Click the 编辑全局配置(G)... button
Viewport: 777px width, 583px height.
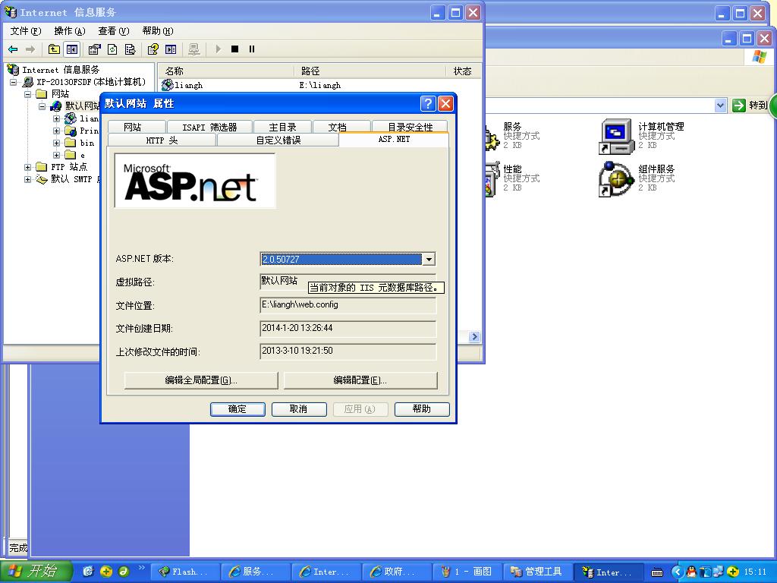[x=201, y=380]
